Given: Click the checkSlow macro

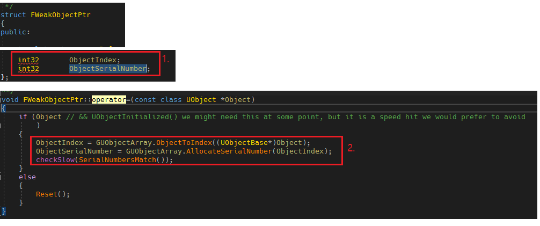Looking at the screenshot, I should click(x=55, y=160).
